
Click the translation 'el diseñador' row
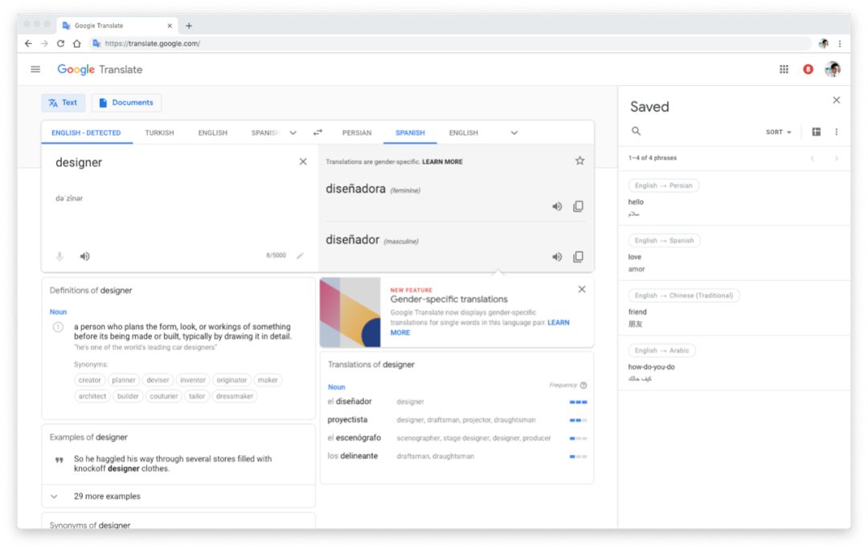pos(457,401)
